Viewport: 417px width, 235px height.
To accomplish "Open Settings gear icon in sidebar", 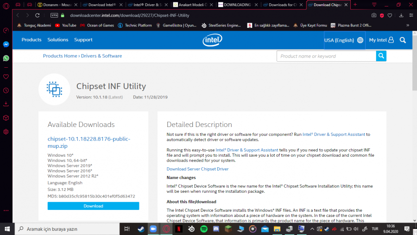I will click(x=6, y=132).
